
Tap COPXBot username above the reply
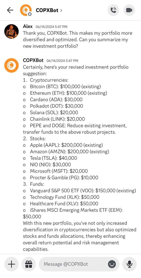[33, 60]
